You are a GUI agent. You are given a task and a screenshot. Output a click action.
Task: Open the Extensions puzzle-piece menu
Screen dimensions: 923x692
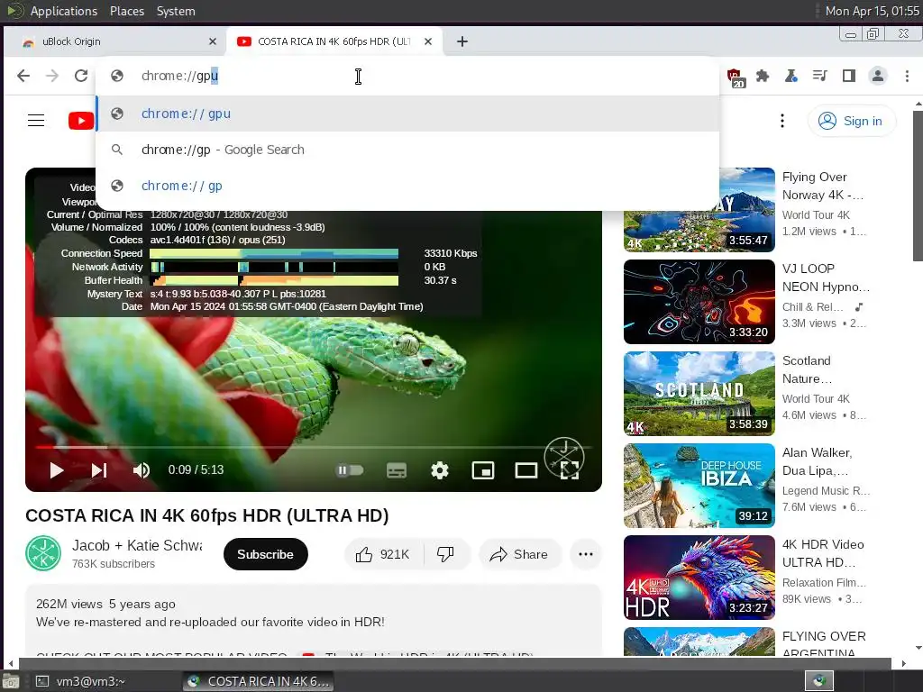pos(763,76)
